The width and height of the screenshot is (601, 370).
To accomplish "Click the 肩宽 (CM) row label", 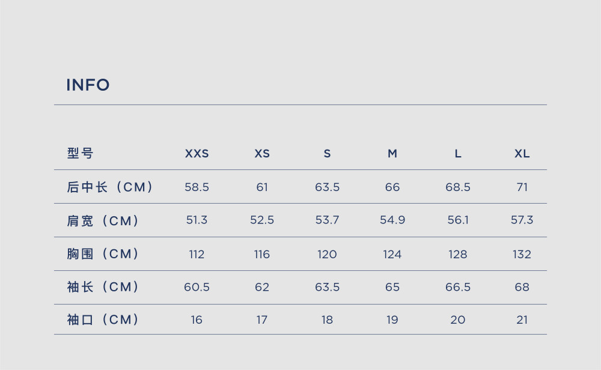I will point(103,220).
